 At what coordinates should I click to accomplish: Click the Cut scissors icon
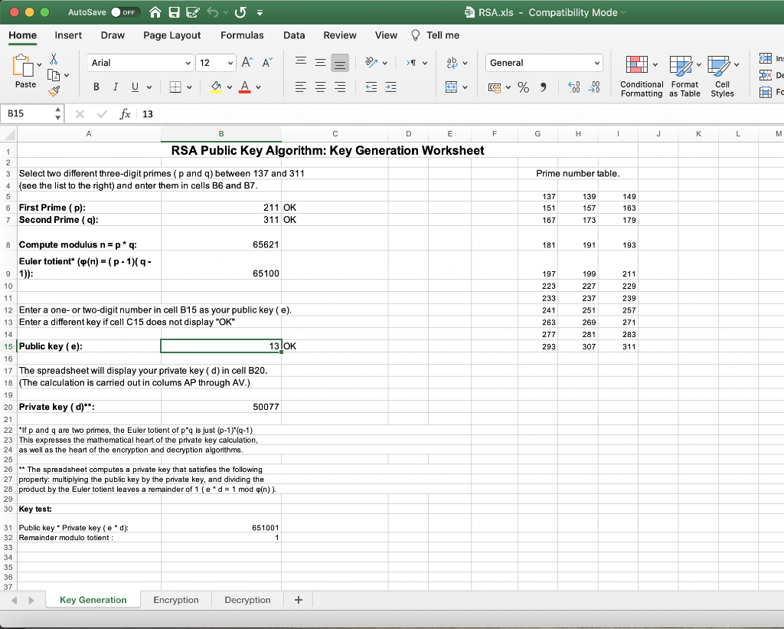[54, 59]
